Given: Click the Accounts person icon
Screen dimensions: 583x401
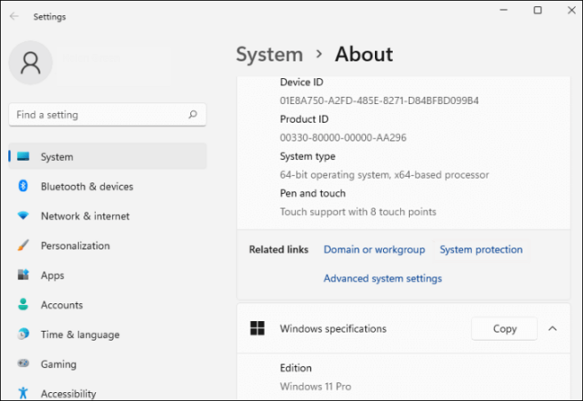Looking at the screenshot, I should click(23, 305).
